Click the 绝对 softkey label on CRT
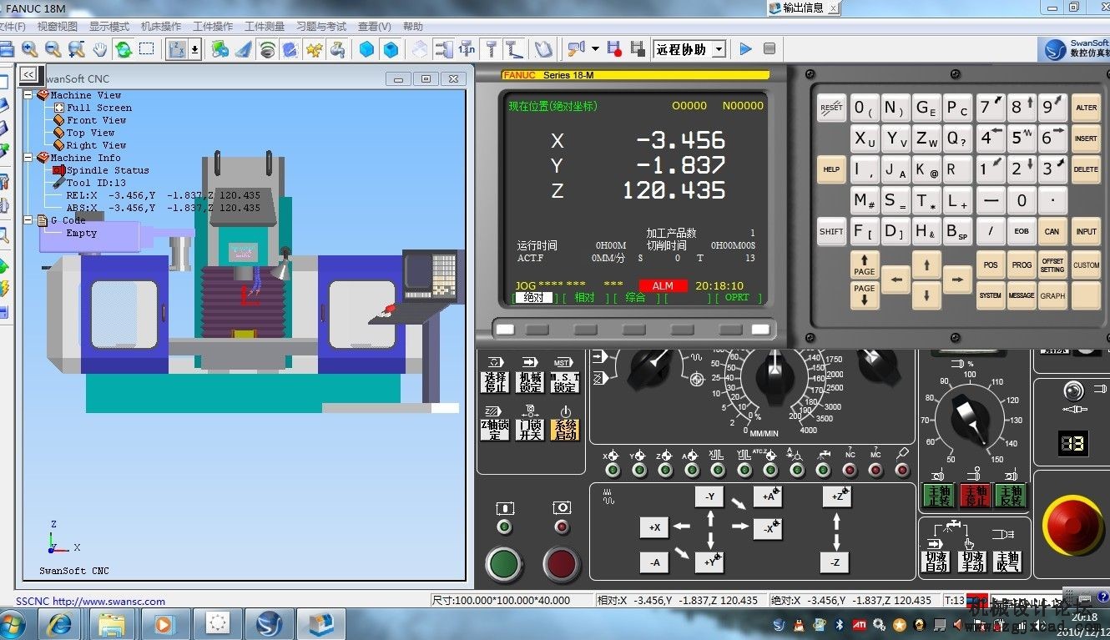This screenshot has height=640, width=1110. tap(533, 297)
